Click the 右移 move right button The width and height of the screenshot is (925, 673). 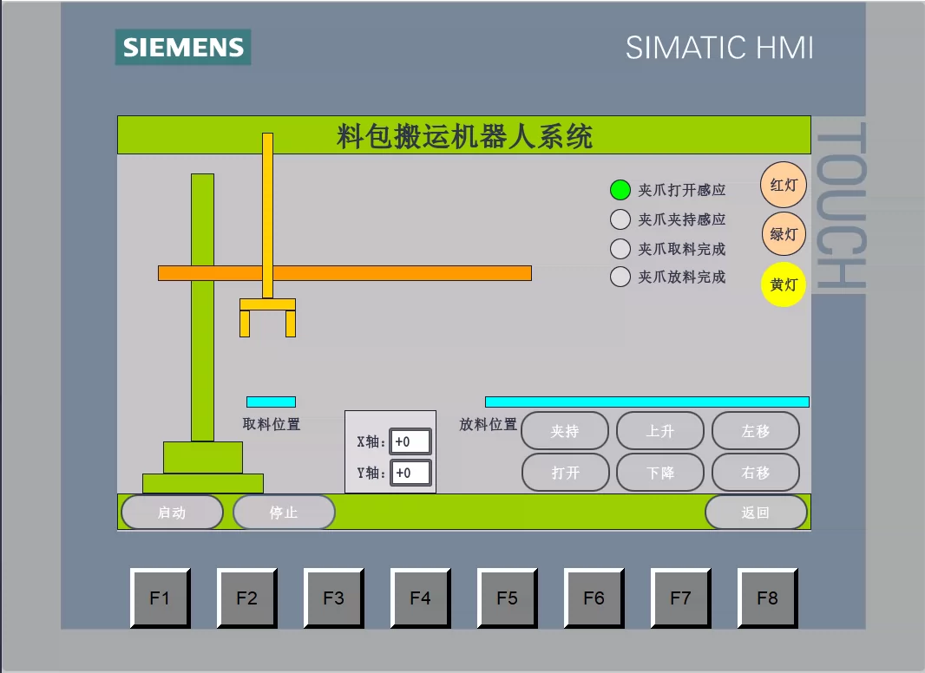click(756, 473)
